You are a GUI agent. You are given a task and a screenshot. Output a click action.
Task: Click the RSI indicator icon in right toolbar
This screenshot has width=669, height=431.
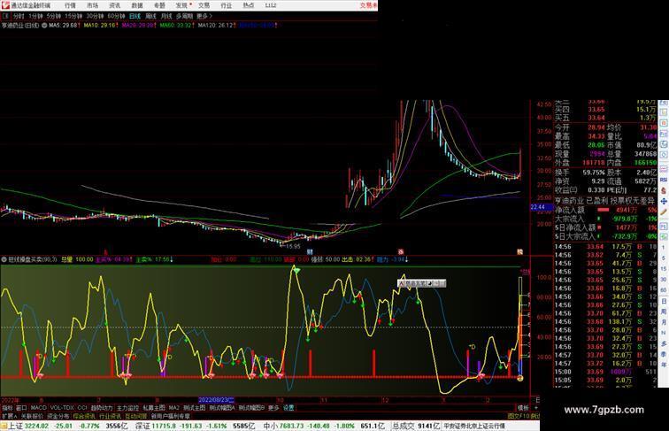point(664,180)
